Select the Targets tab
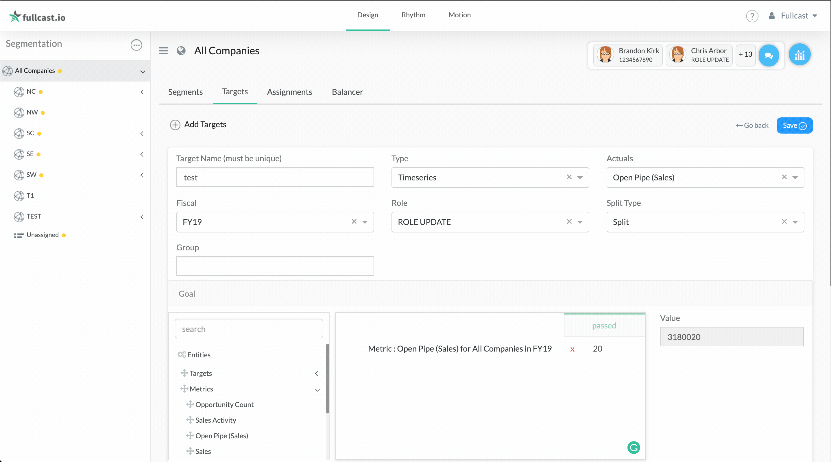Screen dimensions: 831x462 (235, 92)
